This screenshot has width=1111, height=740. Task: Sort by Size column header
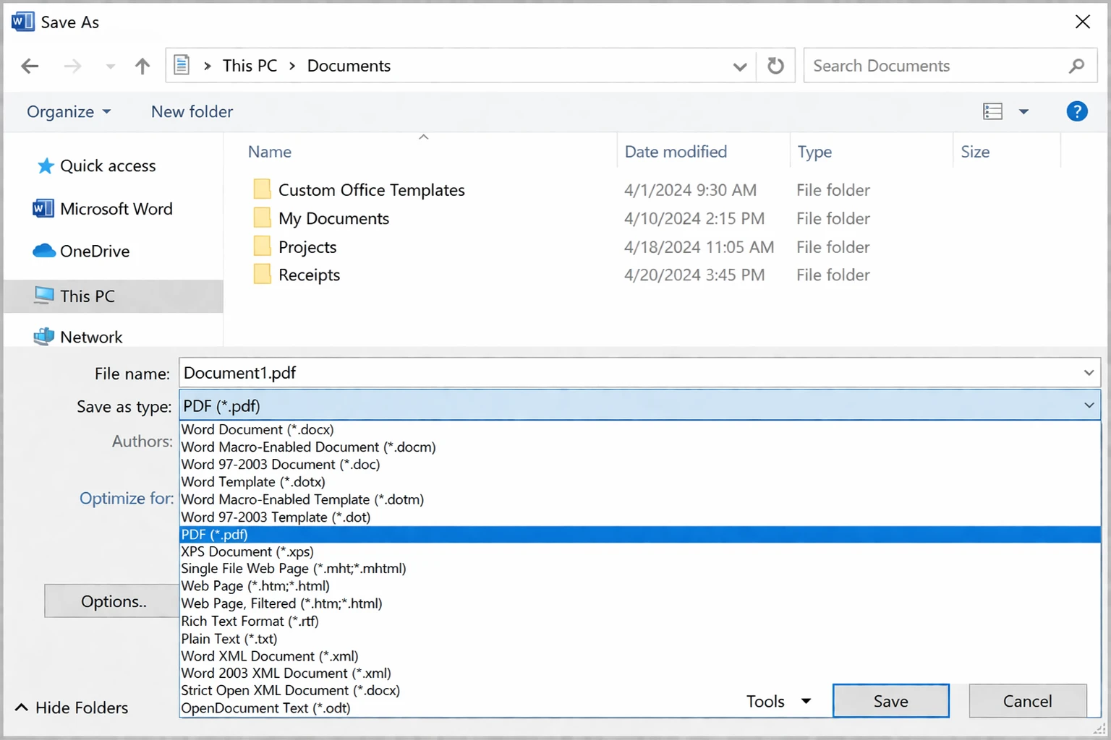[974, 152]
